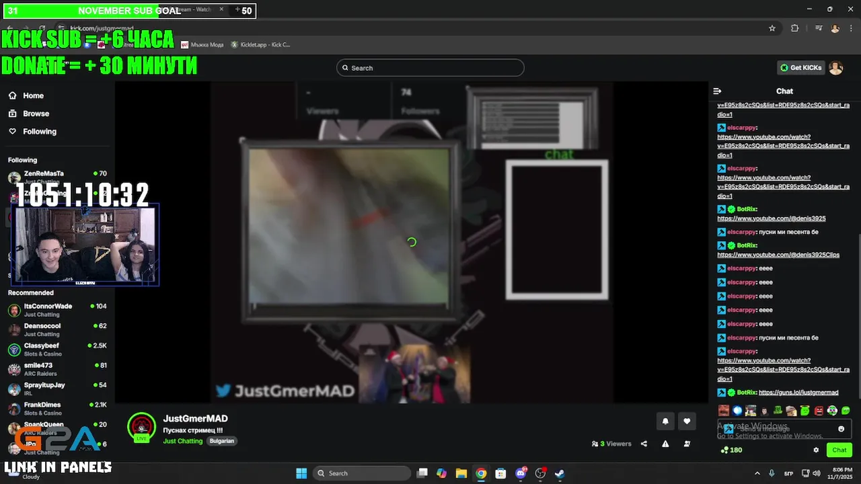Open the Following sidebar item
This screenshot has width=861, height=484.
(x=32, y=132)
